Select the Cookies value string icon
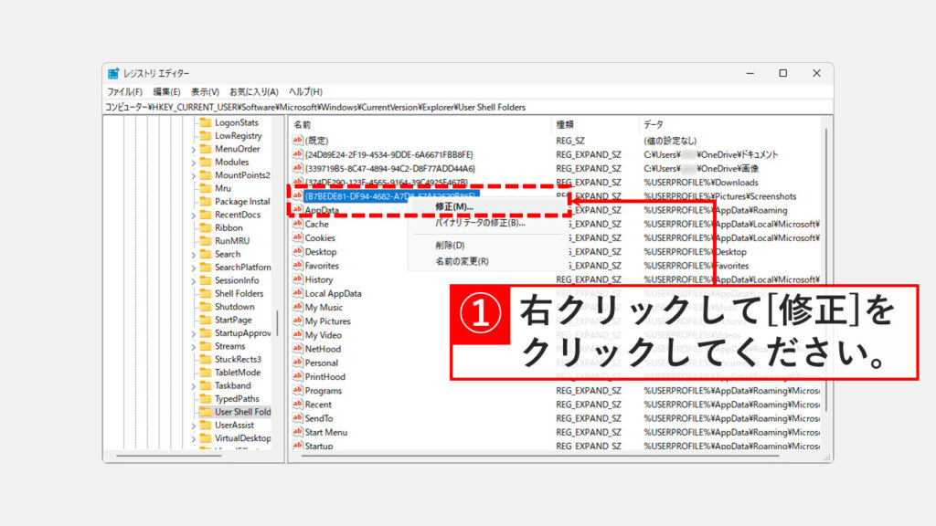This screenshot has height=526, width=936. (297, 238)
